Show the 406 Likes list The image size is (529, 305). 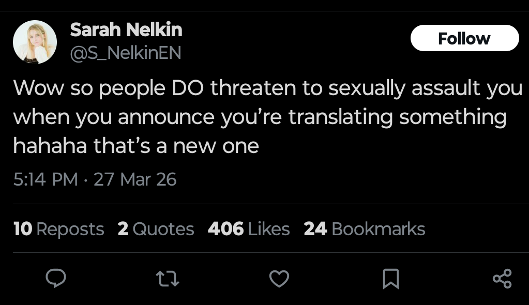point(248,228)
